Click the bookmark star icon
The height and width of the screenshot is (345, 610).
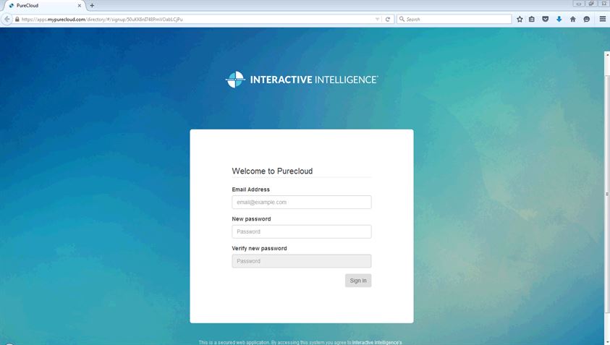pyautogui.click(x=520, y=20)
